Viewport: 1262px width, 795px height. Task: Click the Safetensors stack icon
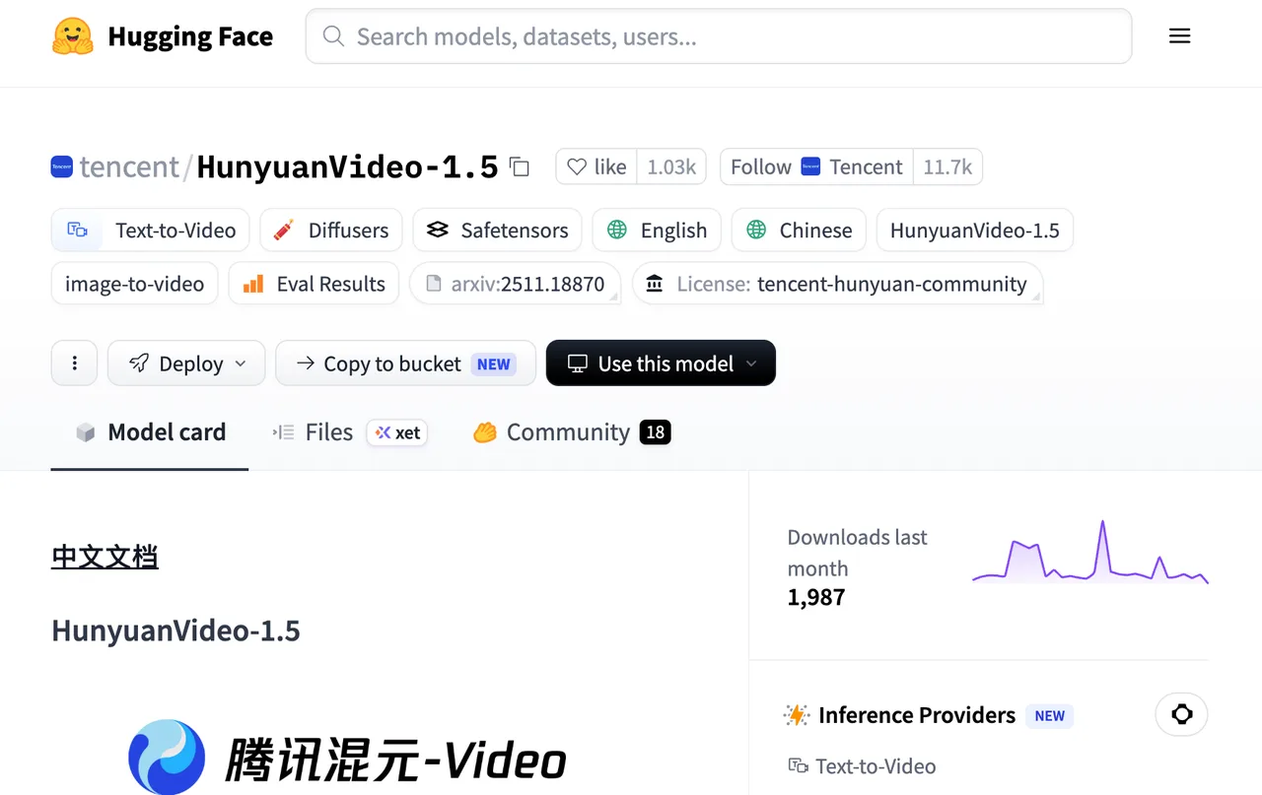point(438,230)
